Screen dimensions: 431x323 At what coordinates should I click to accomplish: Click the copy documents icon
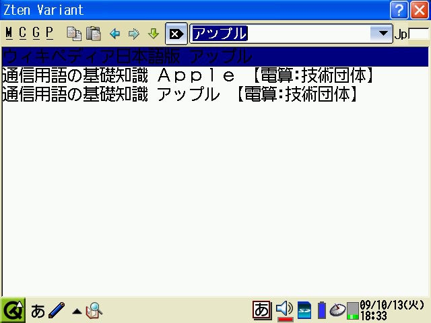coord(74,34)
